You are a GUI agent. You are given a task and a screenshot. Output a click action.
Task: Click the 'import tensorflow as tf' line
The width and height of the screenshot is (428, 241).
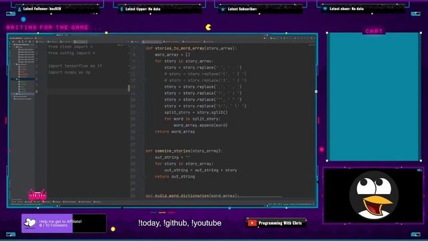point(75,66)
